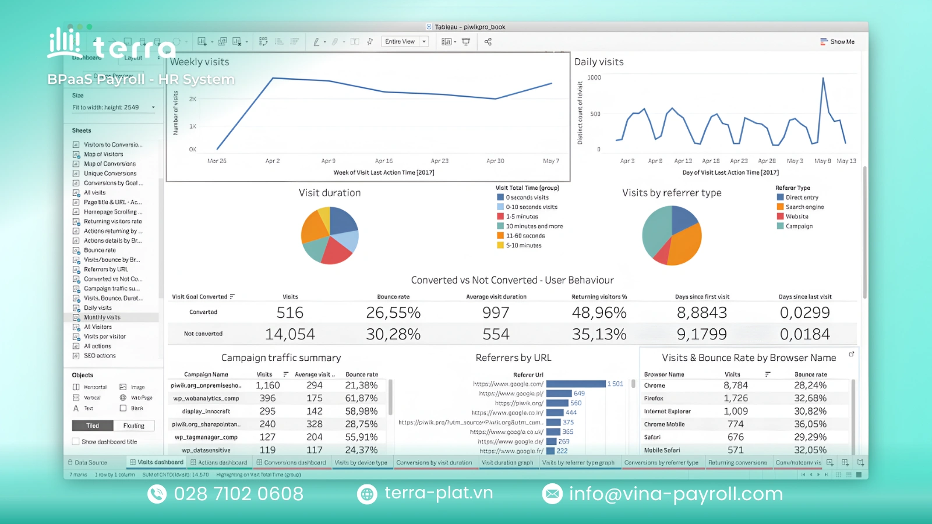932x524 pixels.
Task: Click the Share workbook icon
Action: (x=488, y=41)
